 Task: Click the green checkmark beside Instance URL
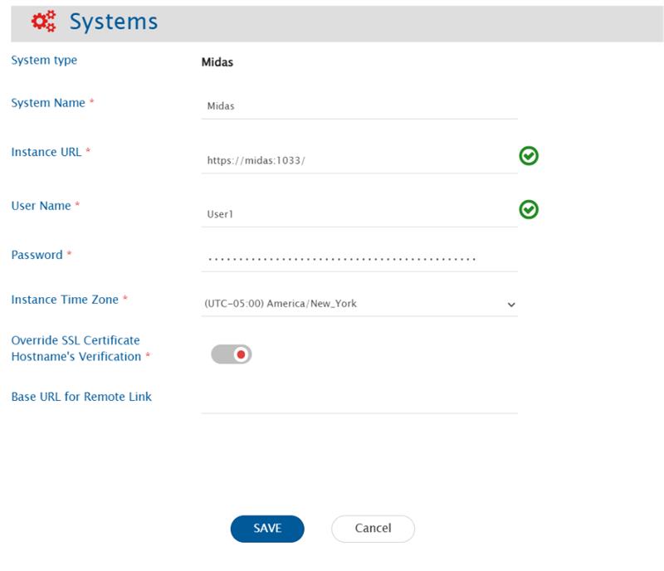click(x=529, y=155)
